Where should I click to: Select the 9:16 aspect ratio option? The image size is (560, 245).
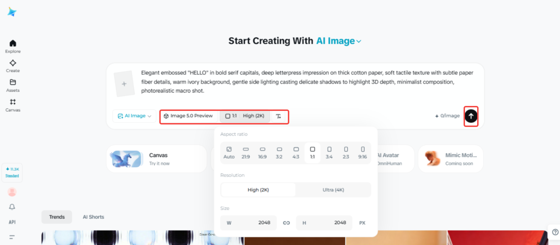(362, 153)
